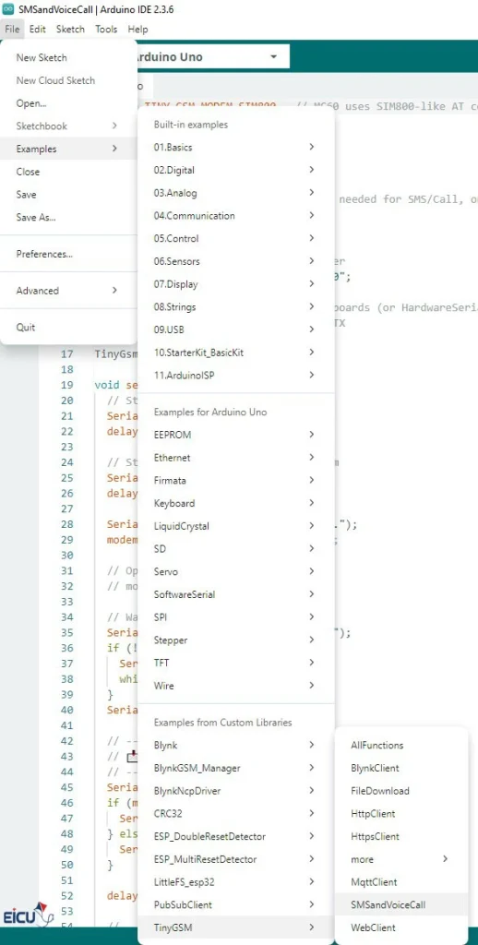Open the MqttClient example
Image resolution: width=478 pixels, height=945 pixels.
(400, 882)
